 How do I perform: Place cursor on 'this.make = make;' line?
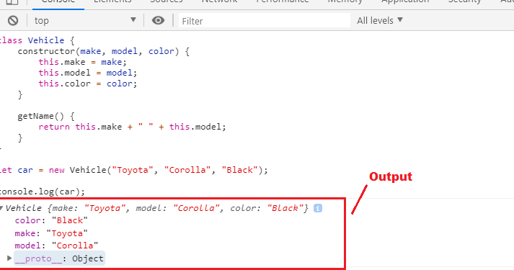click(x=83, y=62)
